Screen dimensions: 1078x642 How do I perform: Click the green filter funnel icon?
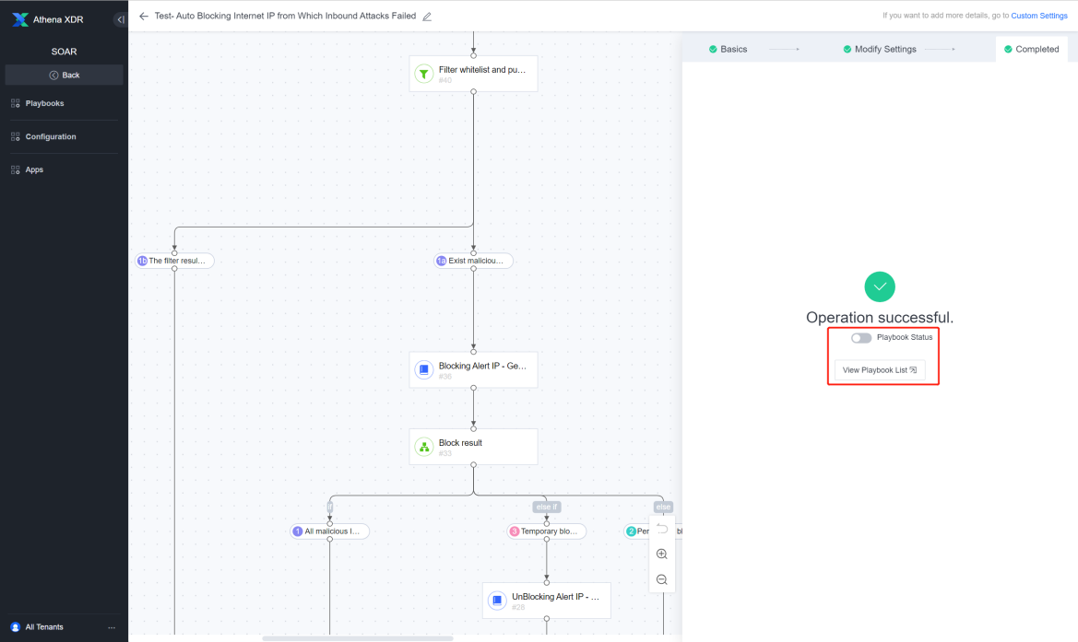pyautogui.click(x=423, y=74)
